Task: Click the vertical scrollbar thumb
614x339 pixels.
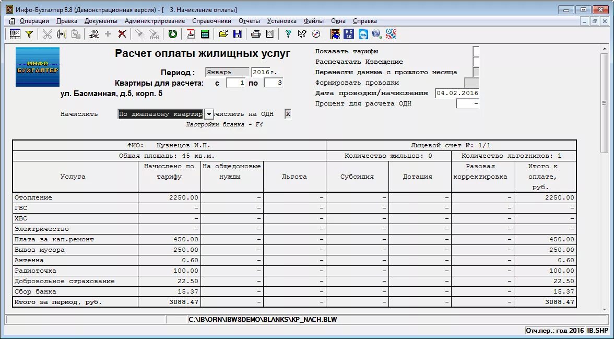Action: point(604,103)
